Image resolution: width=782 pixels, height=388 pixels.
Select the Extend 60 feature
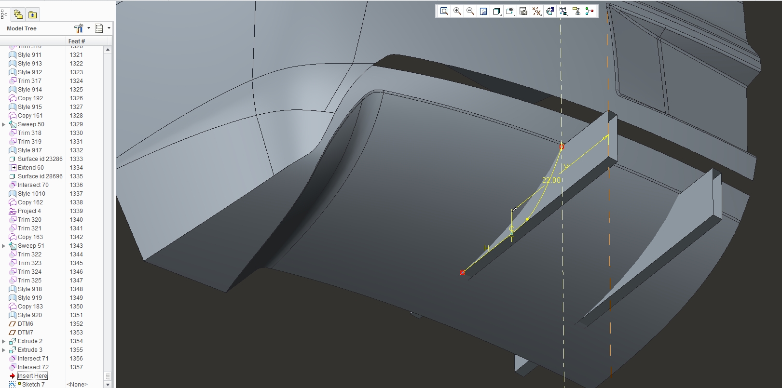(31, 168)
